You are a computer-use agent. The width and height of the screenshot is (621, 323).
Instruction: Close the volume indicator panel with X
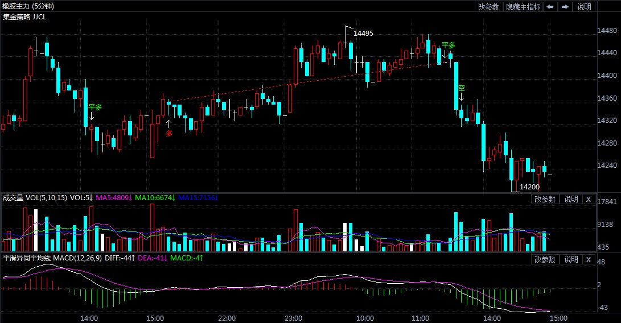tap(588, 199)
